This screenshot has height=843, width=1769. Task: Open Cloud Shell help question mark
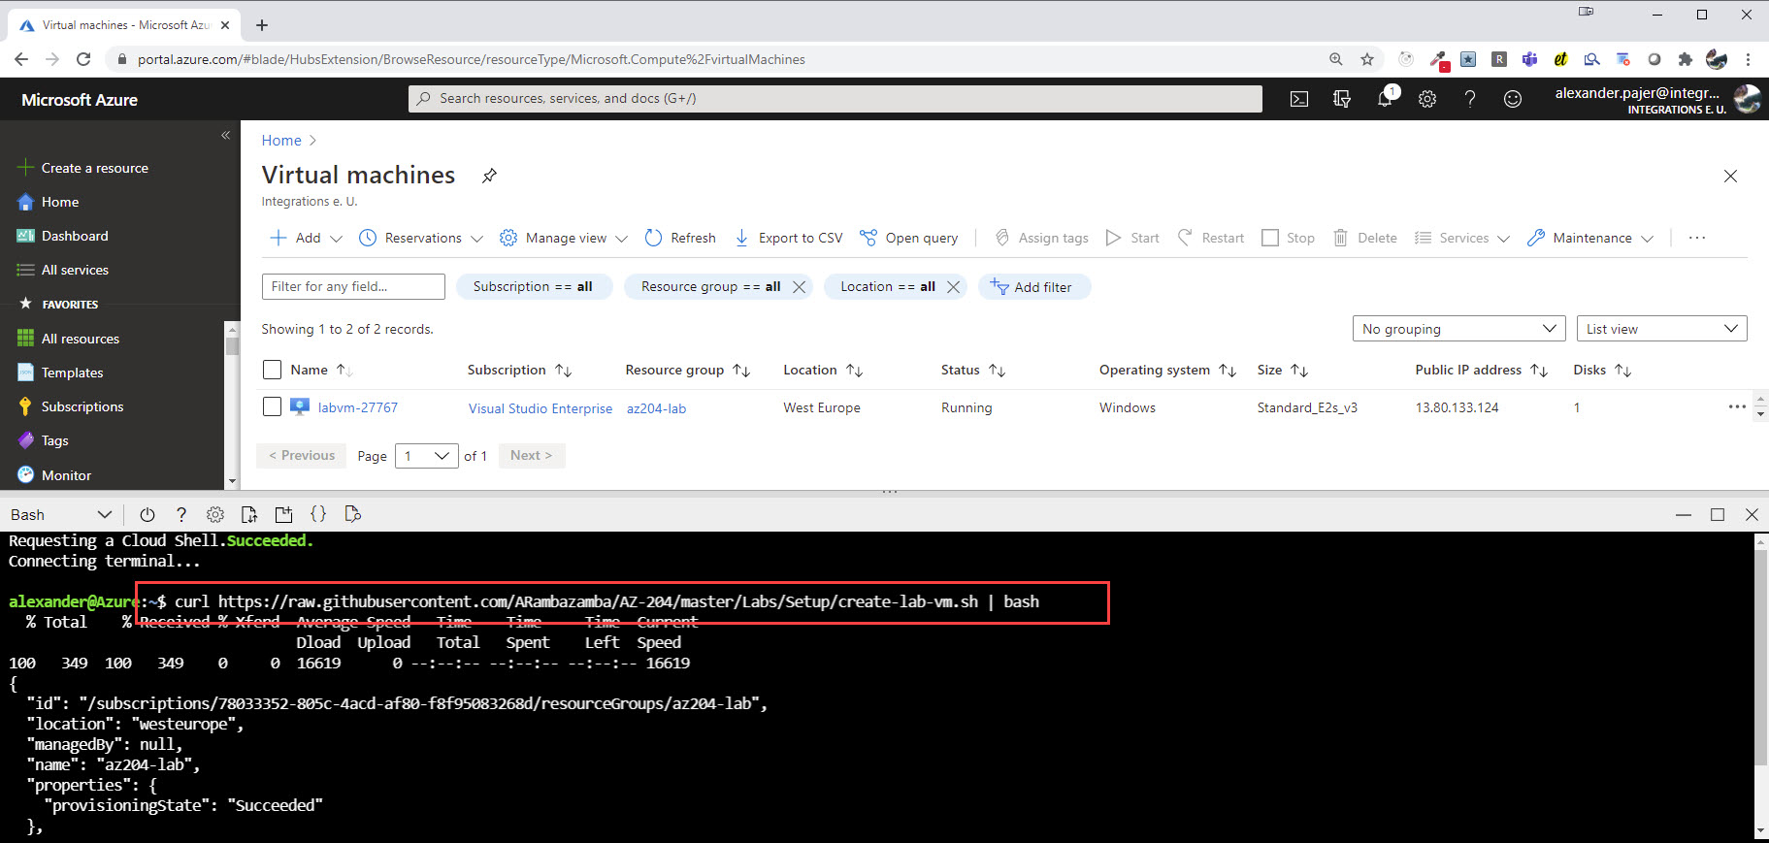tap(181, 515)
